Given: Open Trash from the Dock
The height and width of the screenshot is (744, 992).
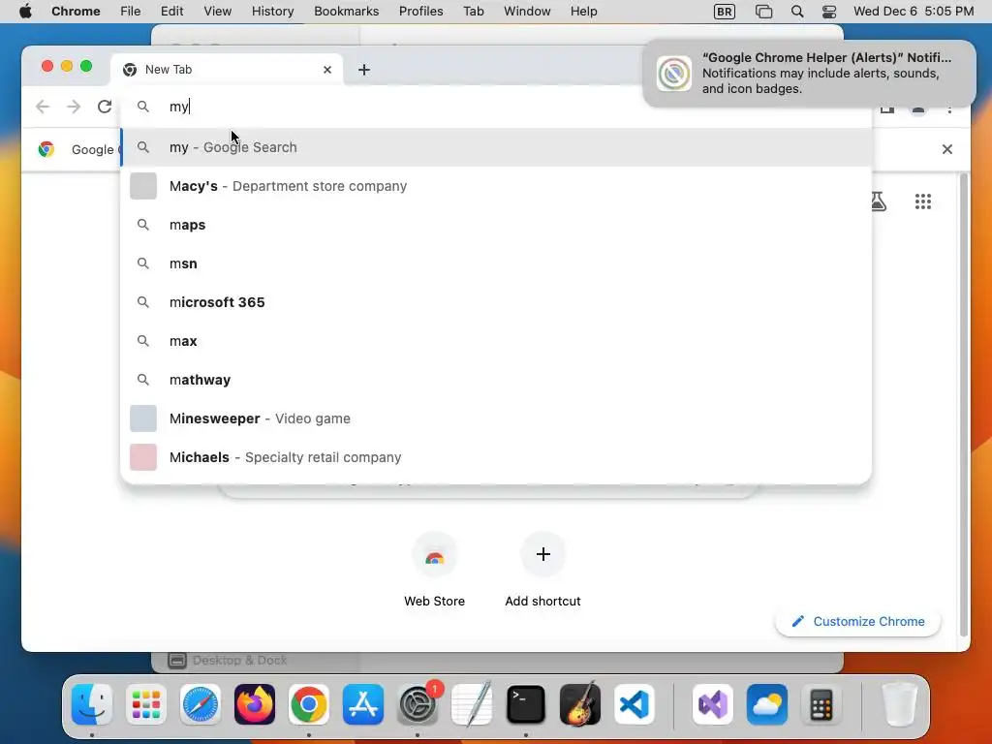Looking at the screenshot, I should [899, 704].
